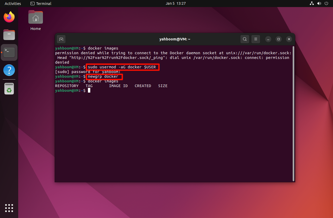Place cursor at the shell prompt
Viewport: 333px width, 218px height.
click(89, 90)
